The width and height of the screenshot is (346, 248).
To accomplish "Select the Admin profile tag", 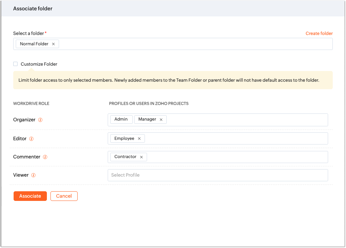I will [121, 119].
